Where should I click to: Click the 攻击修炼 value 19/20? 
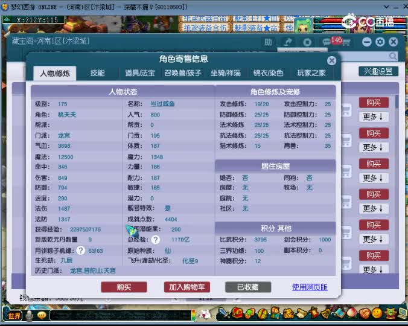click(261, 104)
